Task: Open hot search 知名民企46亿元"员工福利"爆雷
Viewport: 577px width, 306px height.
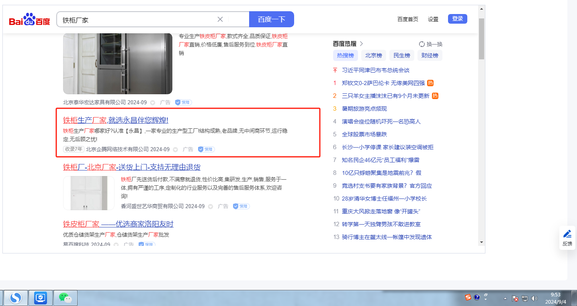Action: [381, 160]
